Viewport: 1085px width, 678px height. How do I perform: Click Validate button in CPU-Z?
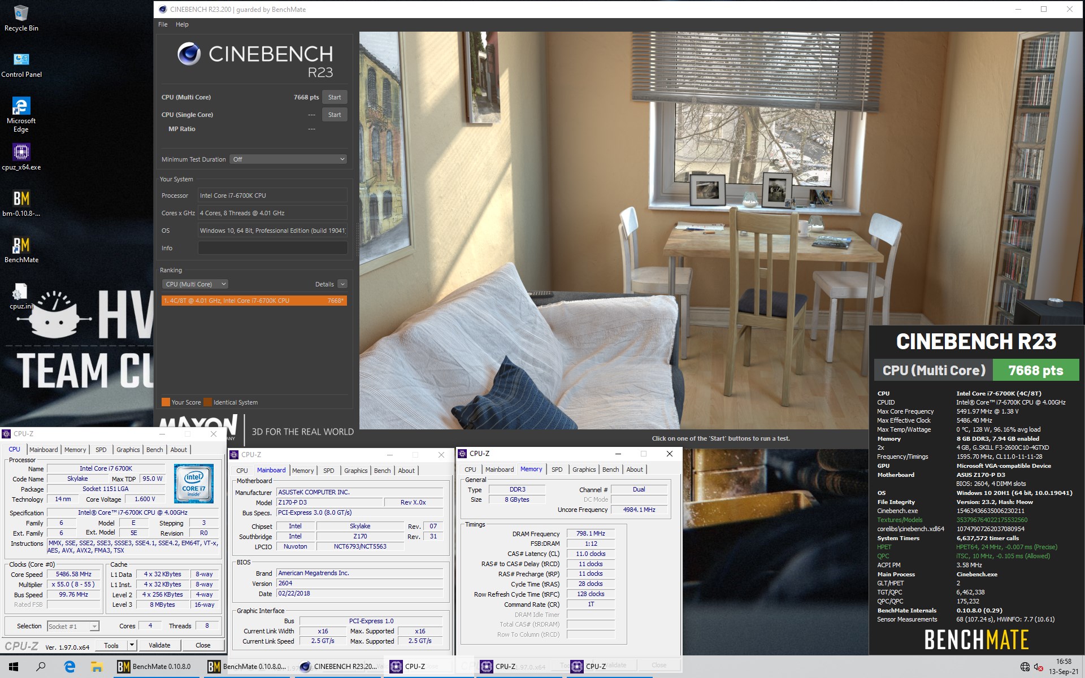pos(159,645)
